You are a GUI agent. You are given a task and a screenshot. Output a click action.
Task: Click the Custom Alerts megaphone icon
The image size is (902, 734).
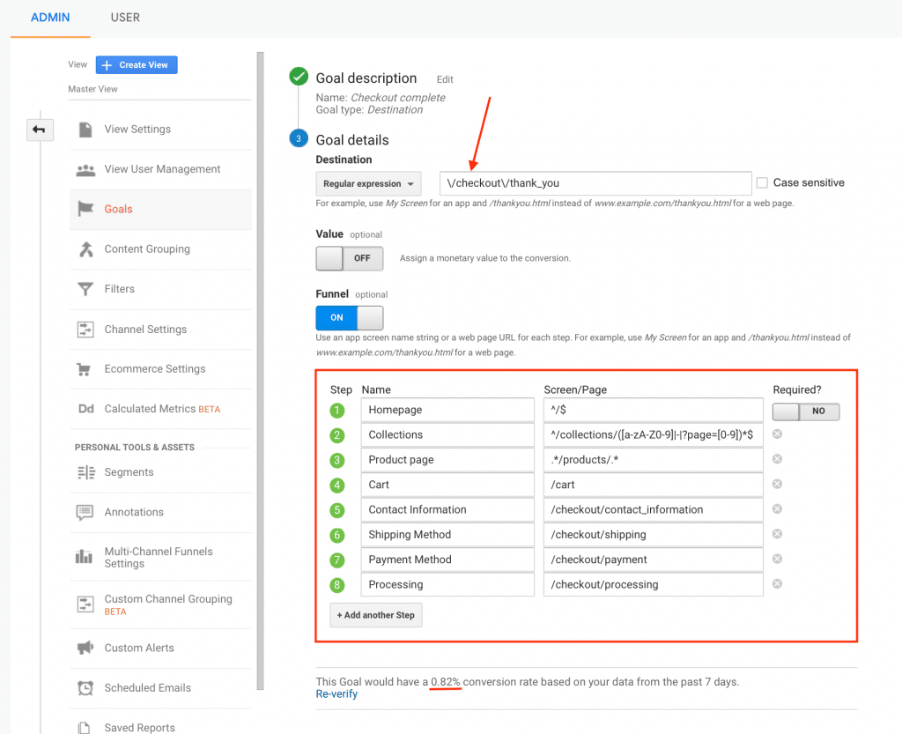click(x=85, y=648)
